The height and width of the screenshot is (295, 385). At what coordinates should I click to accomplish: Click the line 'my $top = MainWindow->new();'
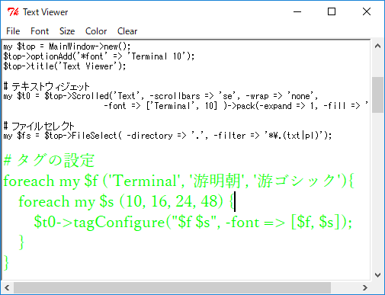tap(67, 46)
